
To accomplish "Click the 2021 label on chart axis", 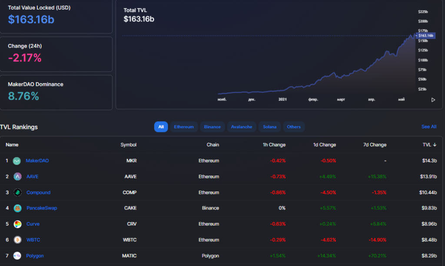I will pyautogui.click(x=282, y=99).
